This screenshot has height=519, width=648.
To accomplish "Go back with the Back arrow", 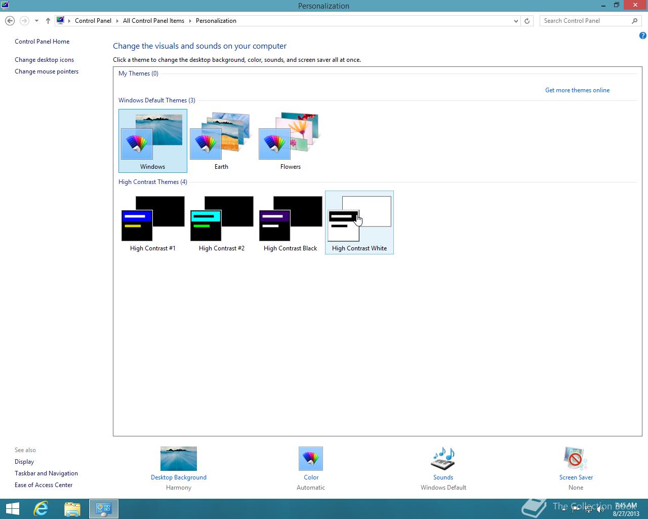I will 10,21.
